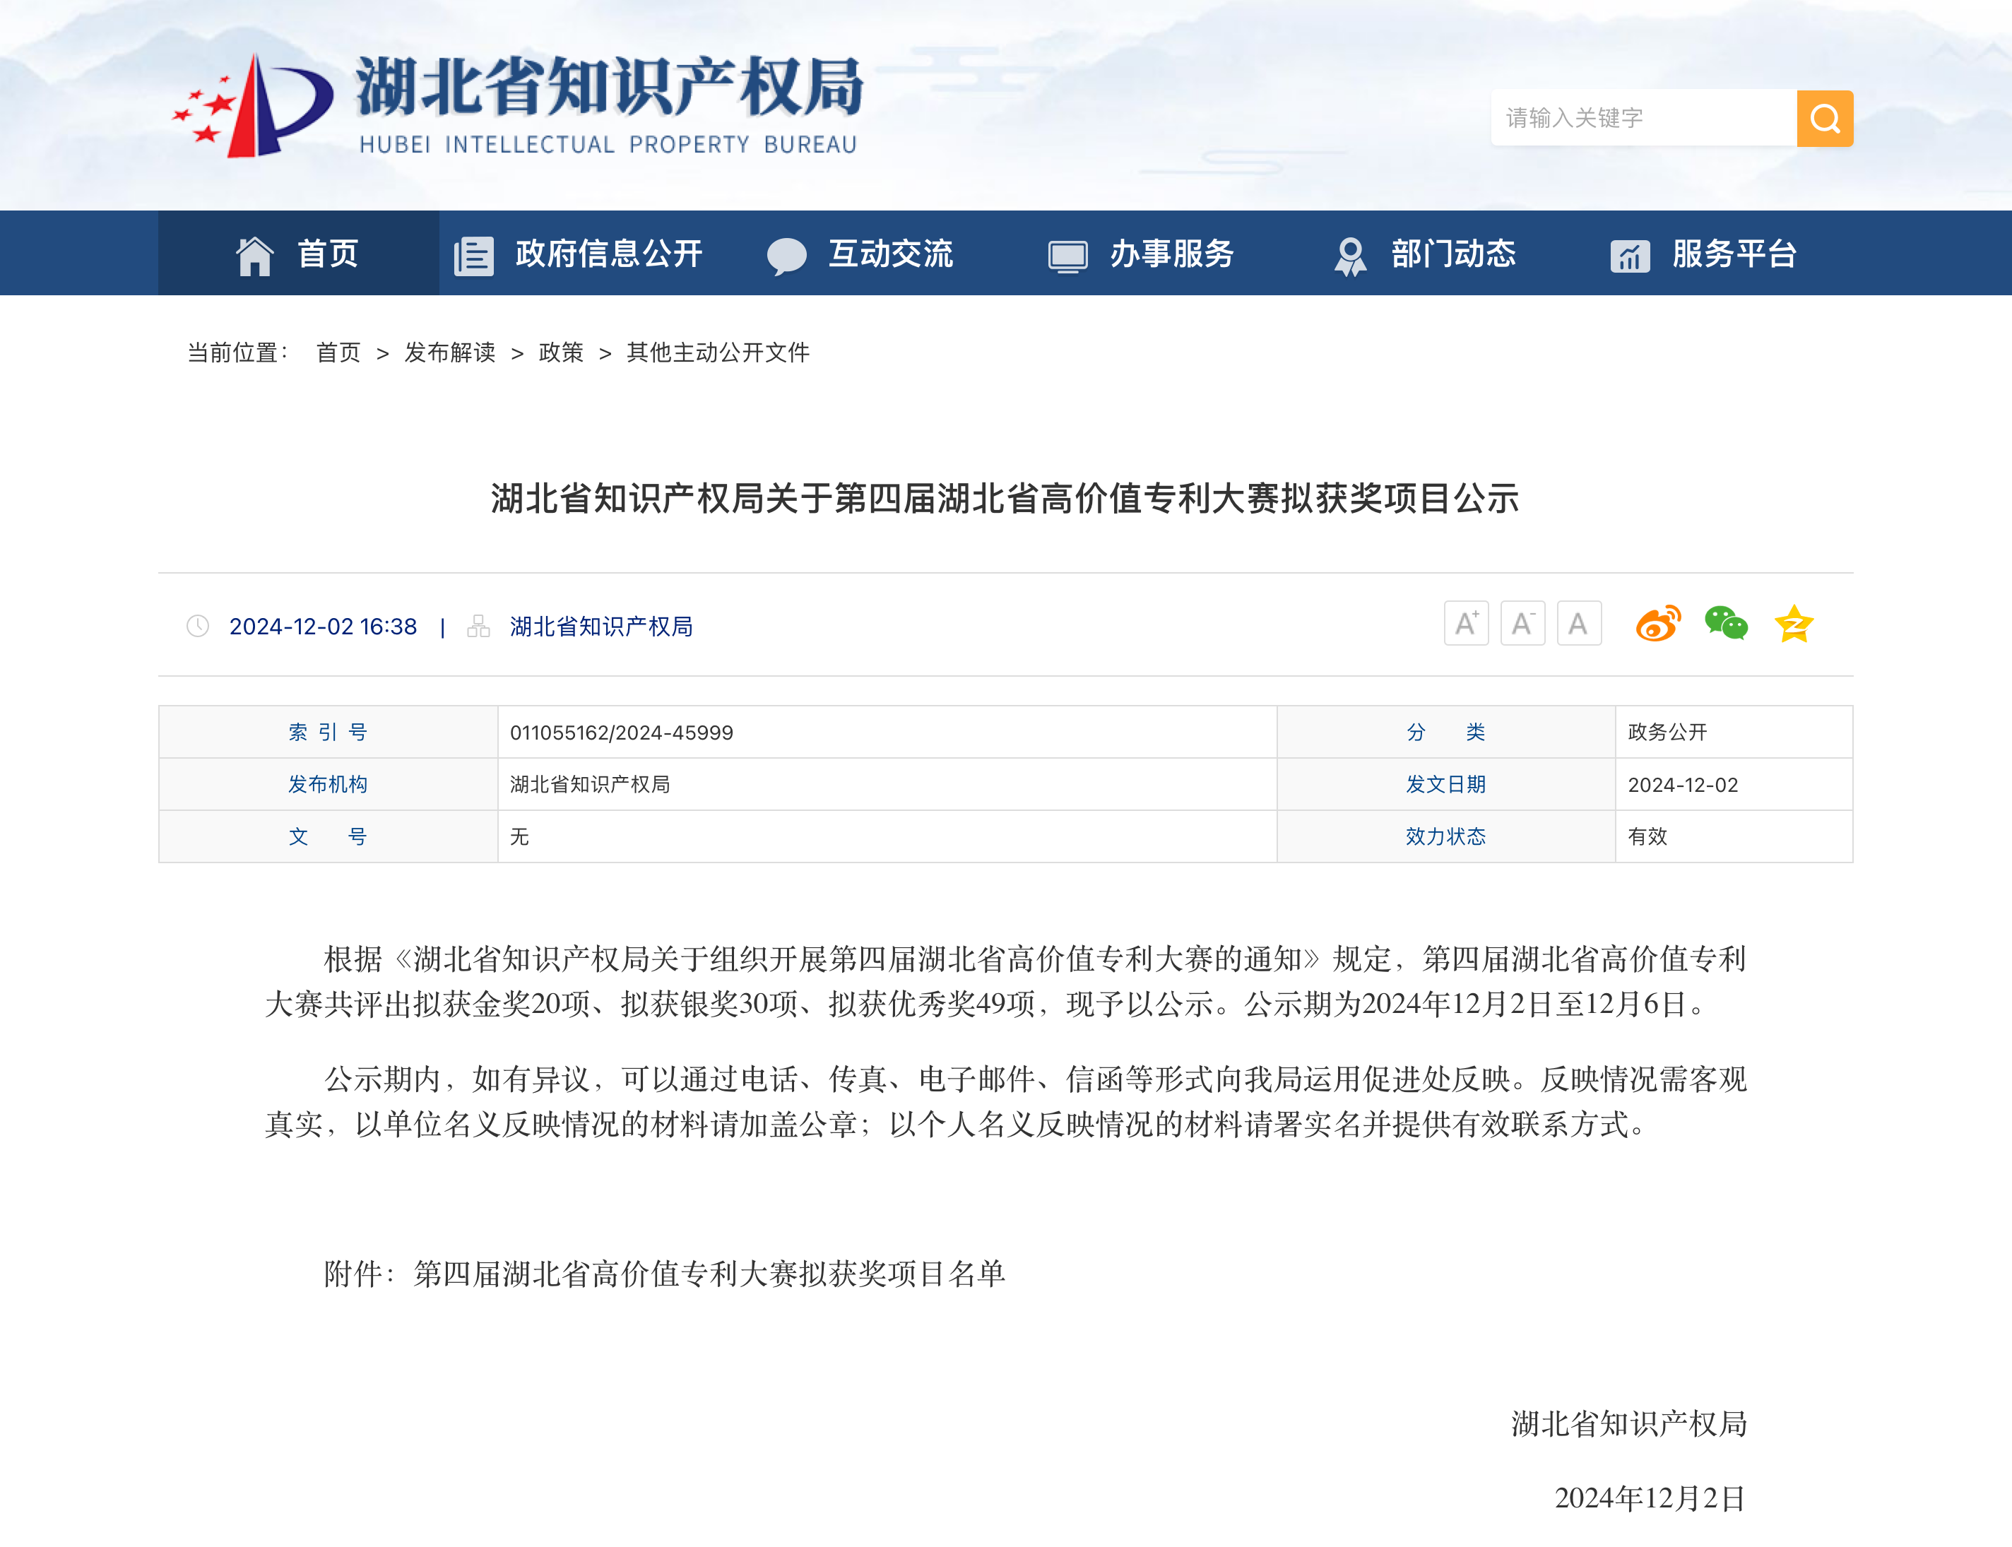
Task: Open 政策 breadcrumb link
Action: click(561, 352)
